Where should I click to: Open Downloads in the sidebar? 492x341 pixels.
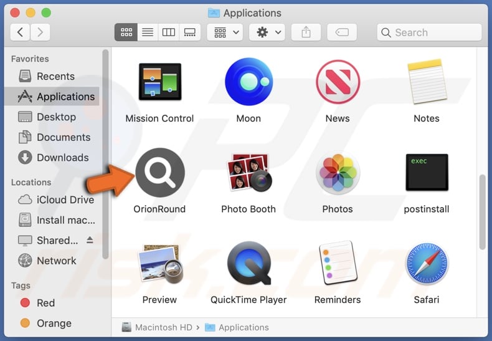52,158
